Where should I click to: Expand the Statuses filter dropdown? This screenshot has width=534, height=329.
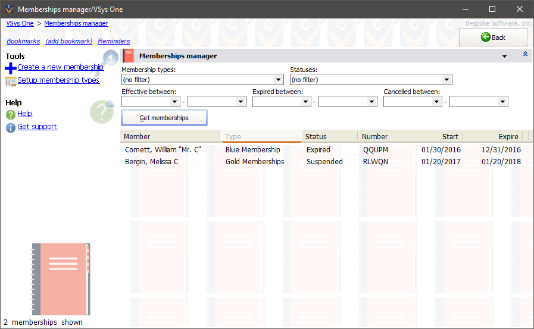[x=446, y=80]
